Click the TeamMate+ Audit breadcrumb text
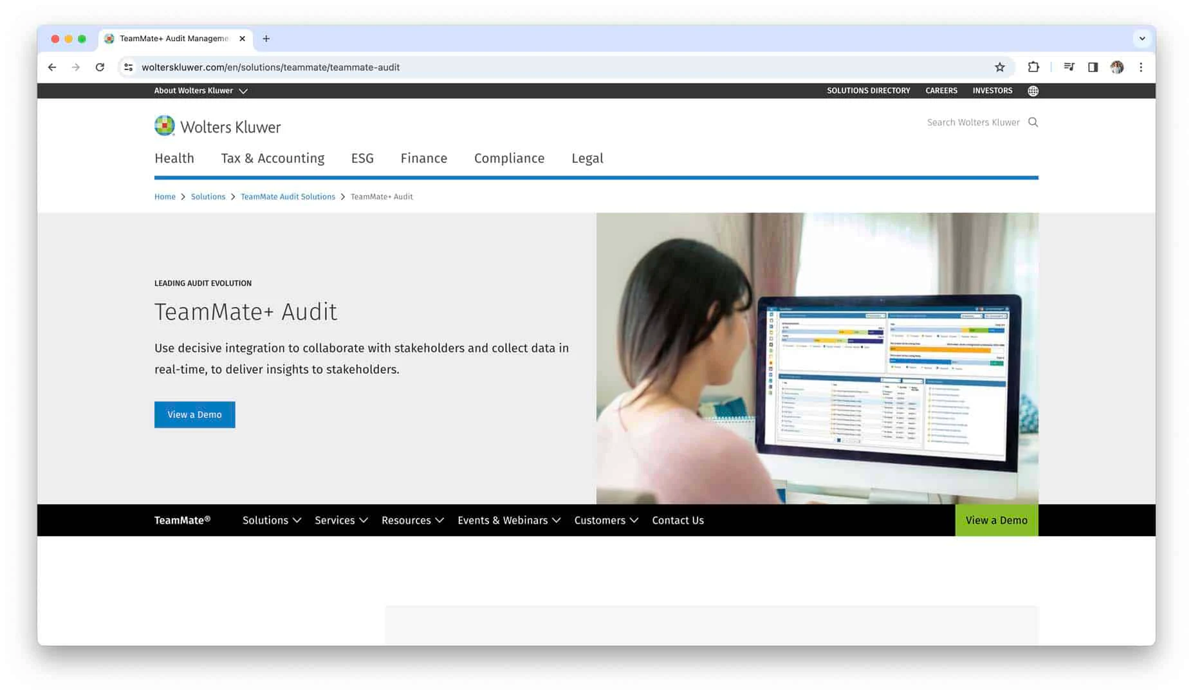This screenshot has height=695, width=1193. 382,197
